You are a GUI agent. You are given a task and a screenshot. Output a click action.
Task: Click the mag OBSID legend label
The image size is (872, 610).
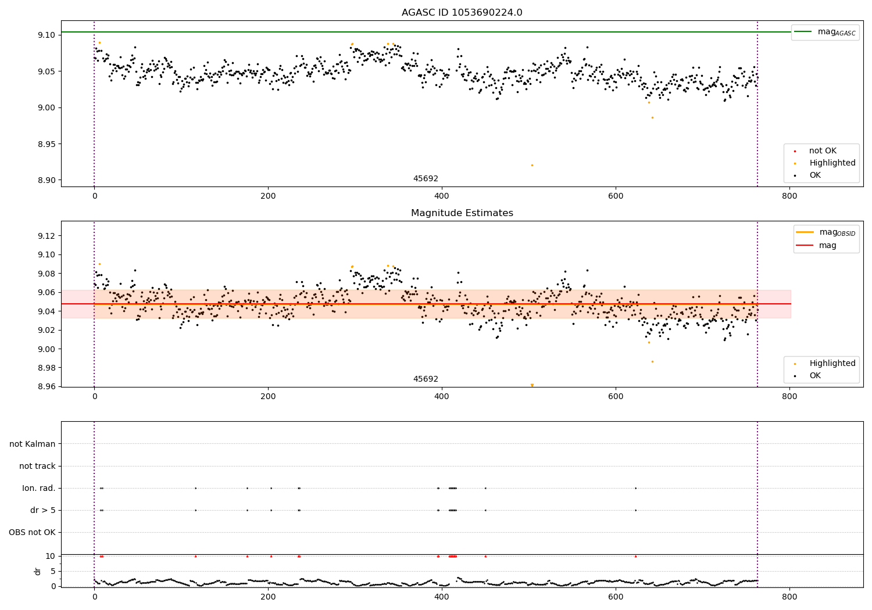pyautogui.click(x=837, y=232)
